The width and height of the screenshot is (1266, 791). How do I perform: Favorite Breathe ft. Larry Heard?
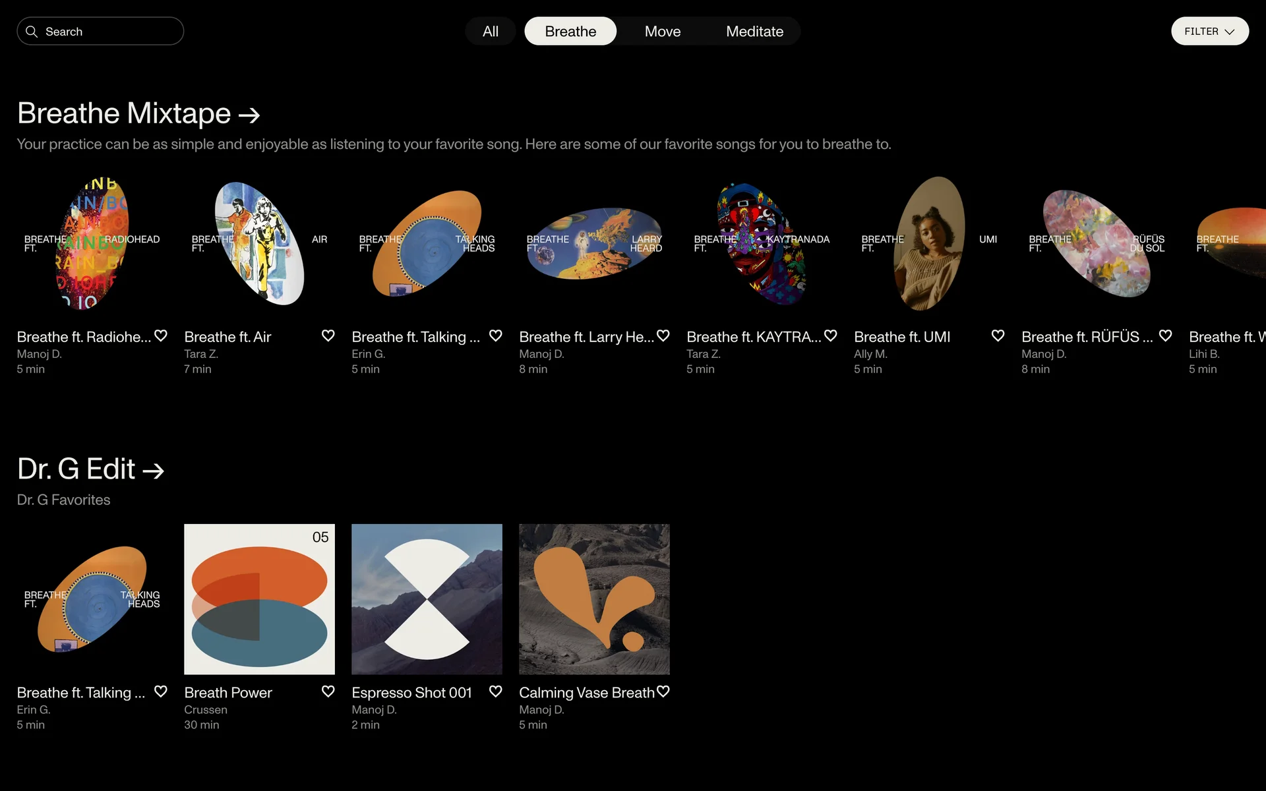(663, 336)
